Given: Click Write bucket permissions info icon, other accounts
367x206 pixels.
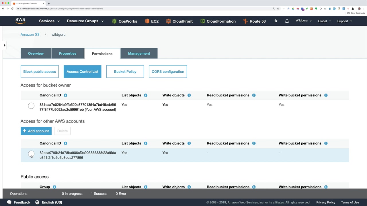Looking at the screenshot, I should [x=326, y=143].
